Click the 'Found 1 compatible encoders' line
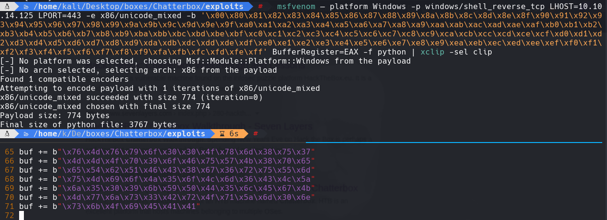Image resolution: width=607 pixels, height=220 pixels. (x=65, y=79)
